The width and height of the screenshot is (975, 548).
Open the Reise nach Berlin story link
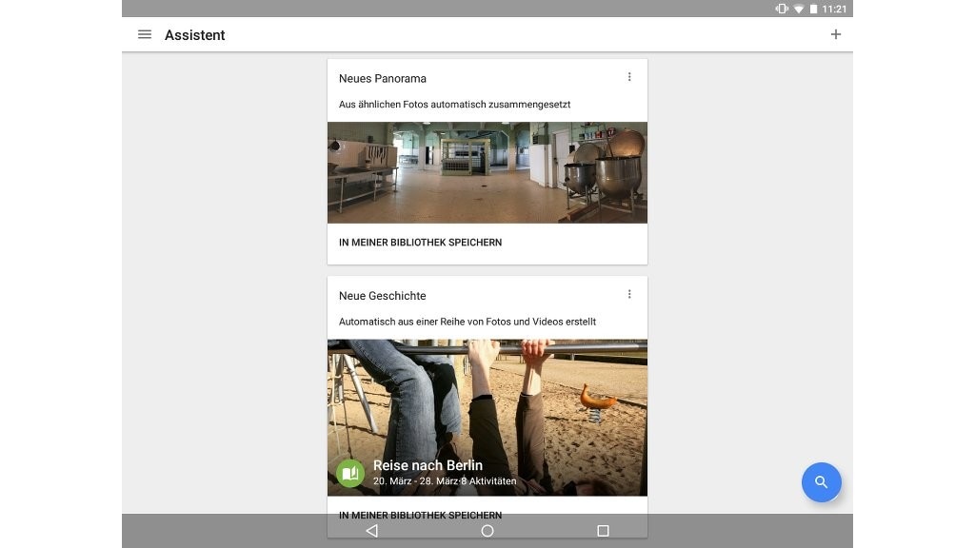point(427,464)
